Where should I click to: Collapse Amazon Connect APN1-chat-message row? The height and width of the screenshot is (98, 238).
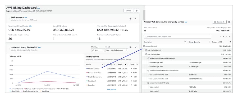click(148, 58)
